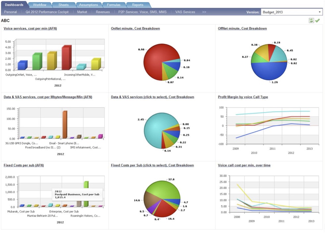Click the refresh data icon
The image size is (325, 233).
pyautogui.click(x=311, y=20)
